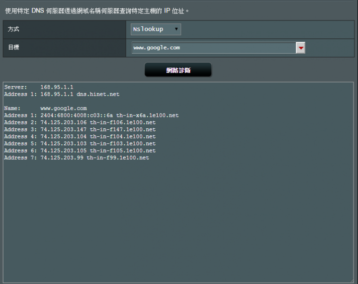
Task: Click the DNS description text at top
Action: pyautogui.click(x=97, y=11)
